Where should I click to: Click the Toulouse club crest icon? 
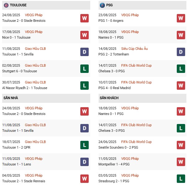tap(6, 5)
